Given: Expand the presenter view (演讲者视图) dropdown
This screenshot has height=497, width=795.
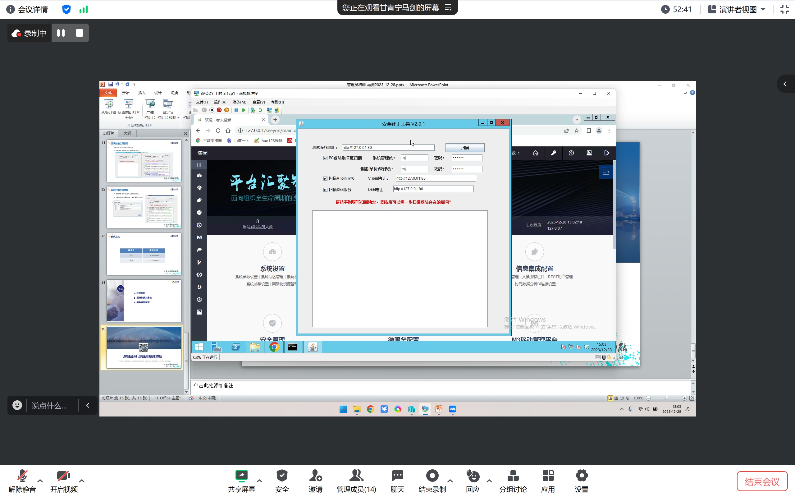Looking at the screenshot, I should tap(763, 9).
